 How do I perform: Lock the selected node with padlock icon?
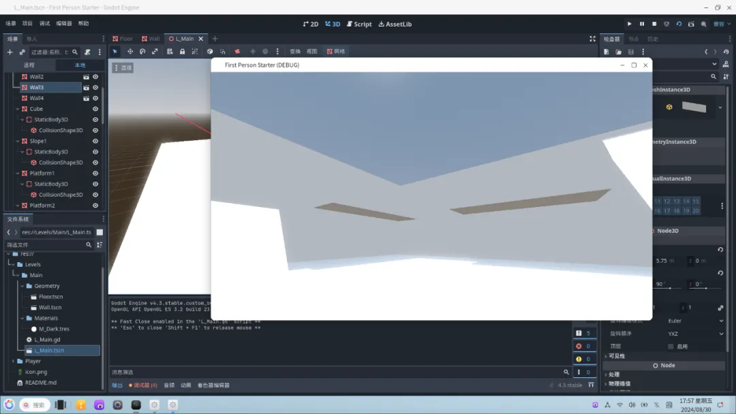coord(182,52)
